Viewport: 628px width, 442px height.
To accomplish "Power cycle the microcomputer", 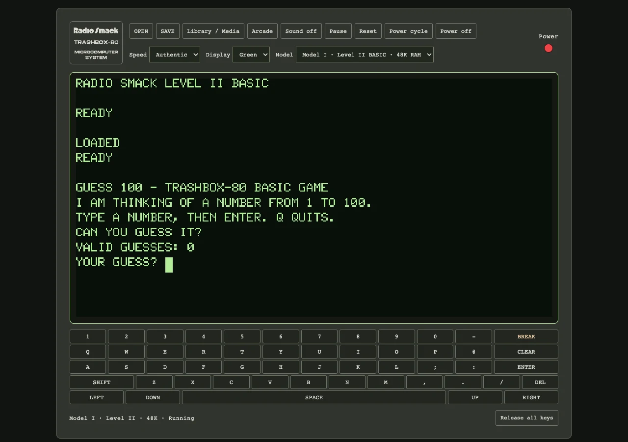I will 409,31.
